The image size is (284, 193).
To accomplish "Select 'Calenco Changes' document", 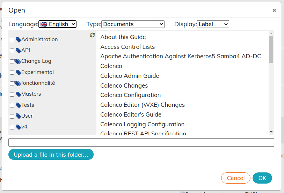I will [124, 86].
